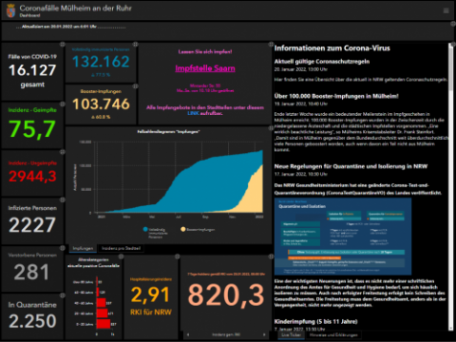Screen dimensions: 456x342
Task: Go to next page of 820,3 panel
Action: [264, 334]
